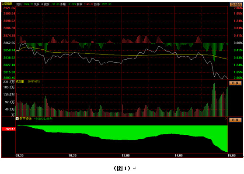Click the 231.7万 volume scale label

[9, 82]
